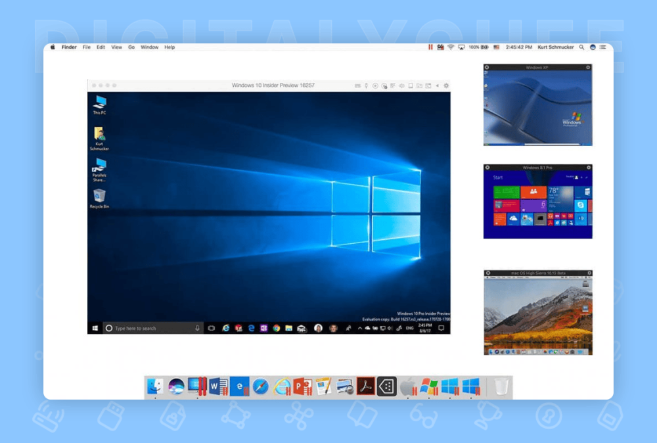The image size is (657, 443).
Task: Click the Cortana search box
Action: coord(153,328)
